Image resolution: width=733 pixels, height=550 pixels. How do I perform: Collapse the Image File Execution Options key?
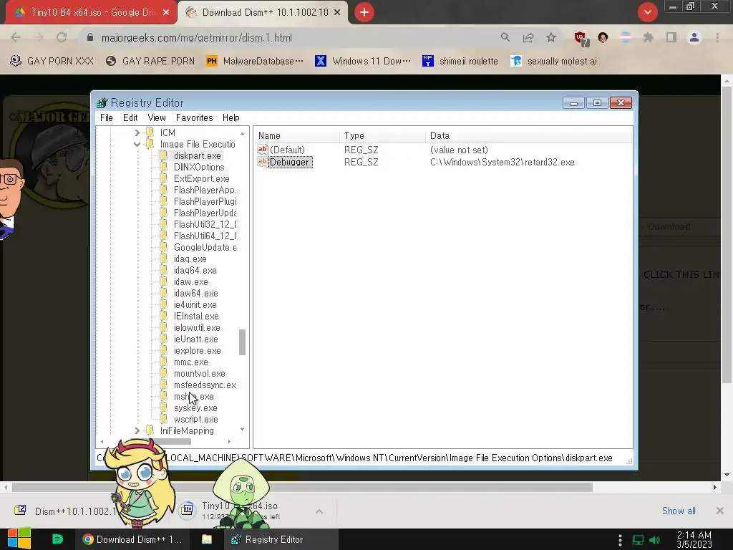137,145
